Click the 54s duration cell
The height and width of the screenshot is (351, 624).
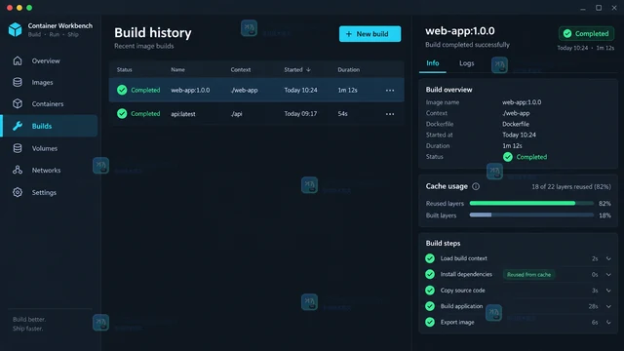(342, 114)
